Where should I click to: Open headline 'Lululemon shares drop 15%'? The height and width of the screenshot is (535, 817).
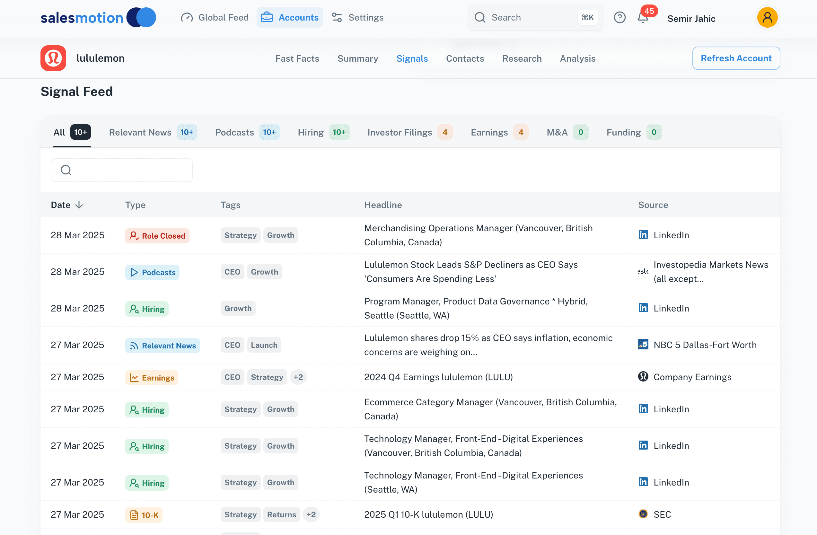pos(488,345)
